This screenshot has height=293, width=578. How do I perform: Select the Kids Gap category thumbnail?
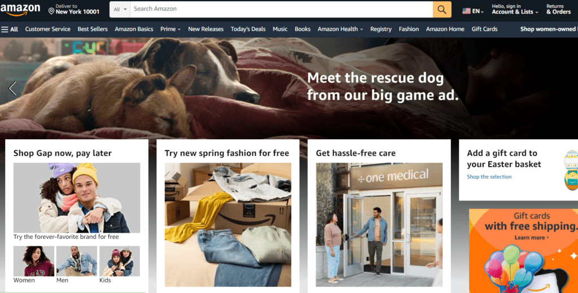(x=120, y=261)
